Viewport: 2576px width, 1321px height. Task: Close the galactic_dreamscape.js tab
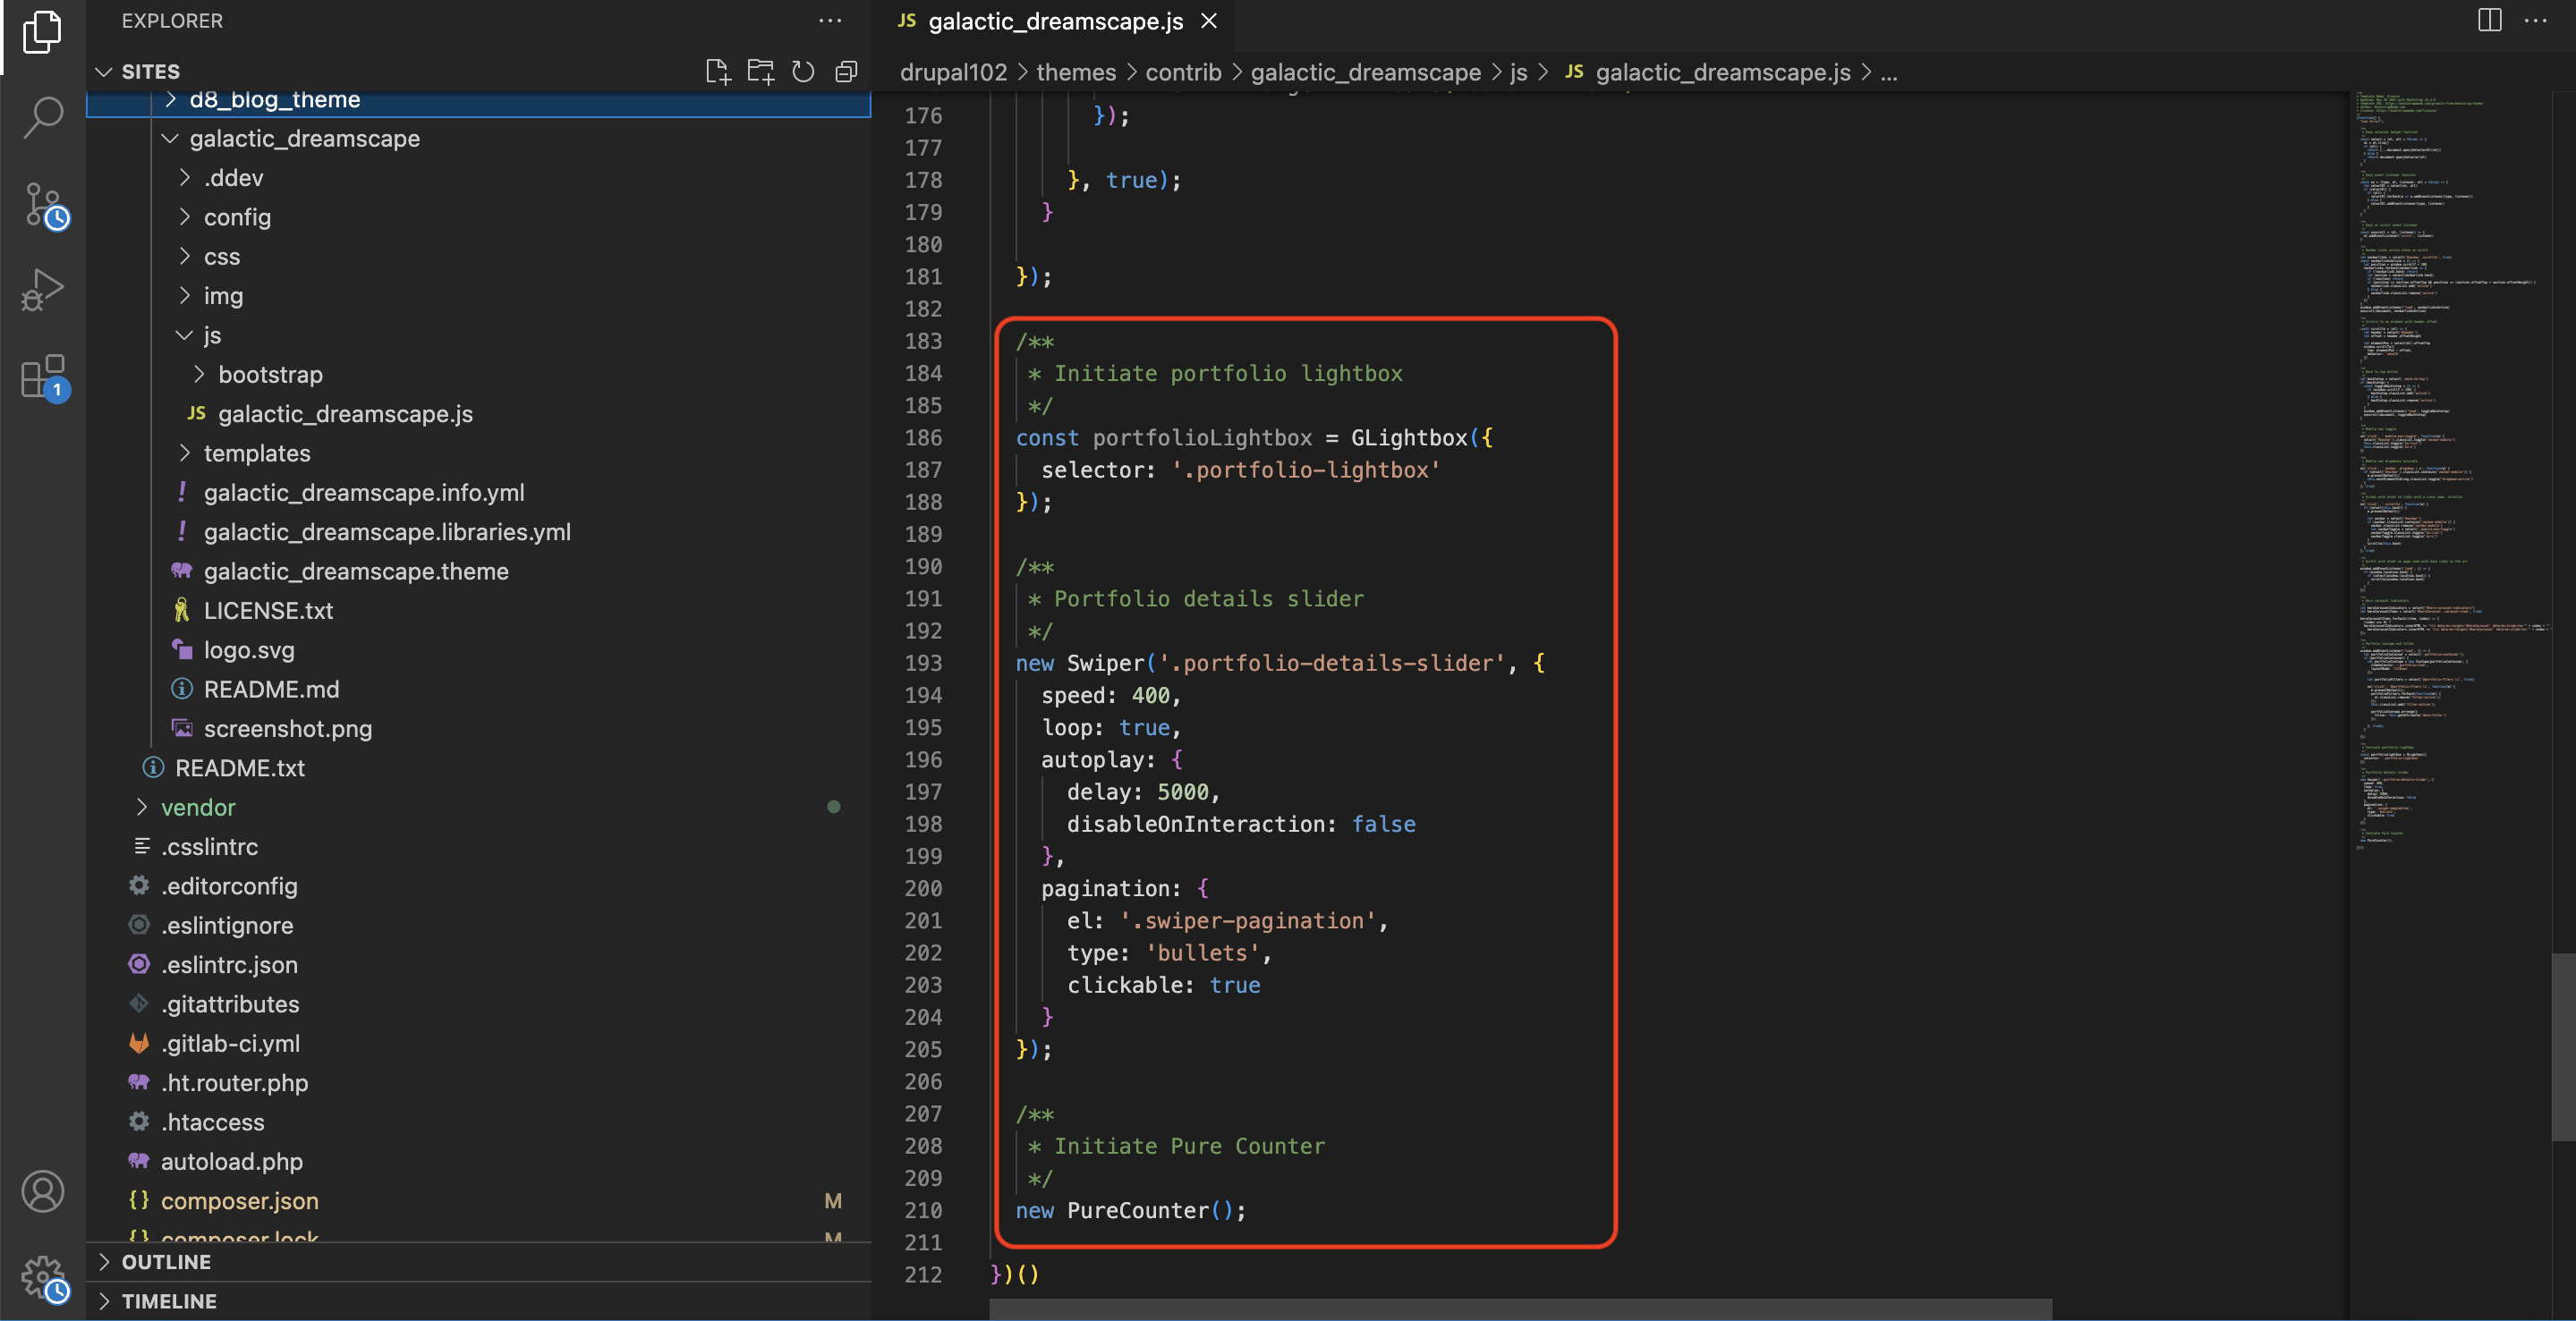(x=1209, y=21)
